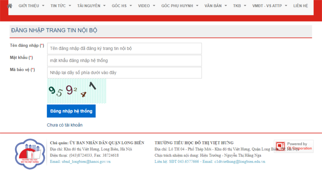The image size is (322, 178).
Task: Click the QI Corporation logo icon
Action: 280,146
